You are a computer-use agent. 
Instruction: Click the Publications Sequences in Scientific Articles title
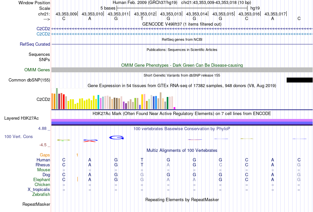182,50
